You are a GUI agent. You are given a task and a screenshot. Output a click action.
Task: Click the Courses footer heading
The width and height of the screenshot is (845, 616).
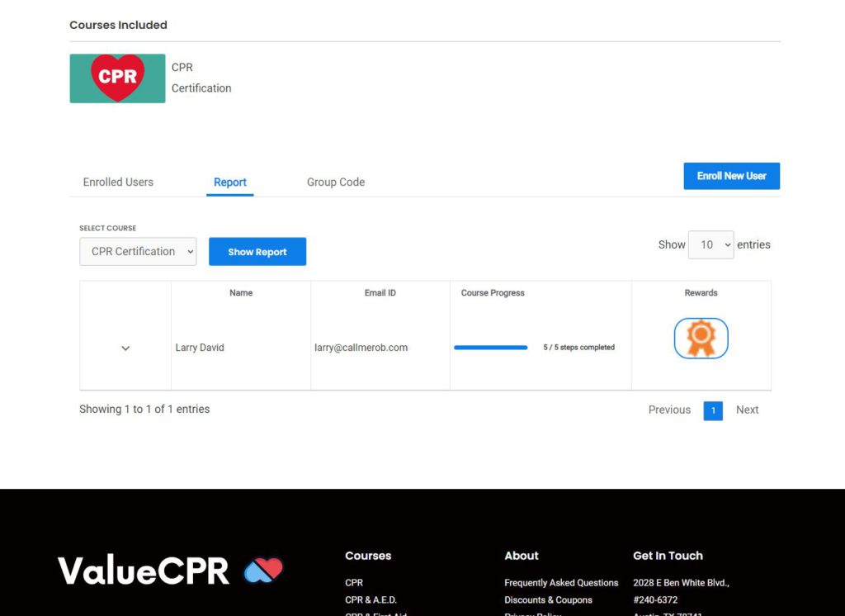[x=368, y=556]
